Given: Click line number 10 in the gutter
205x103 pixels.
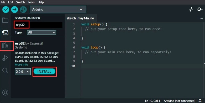Looking at the screenshot, I should (73, 66).
